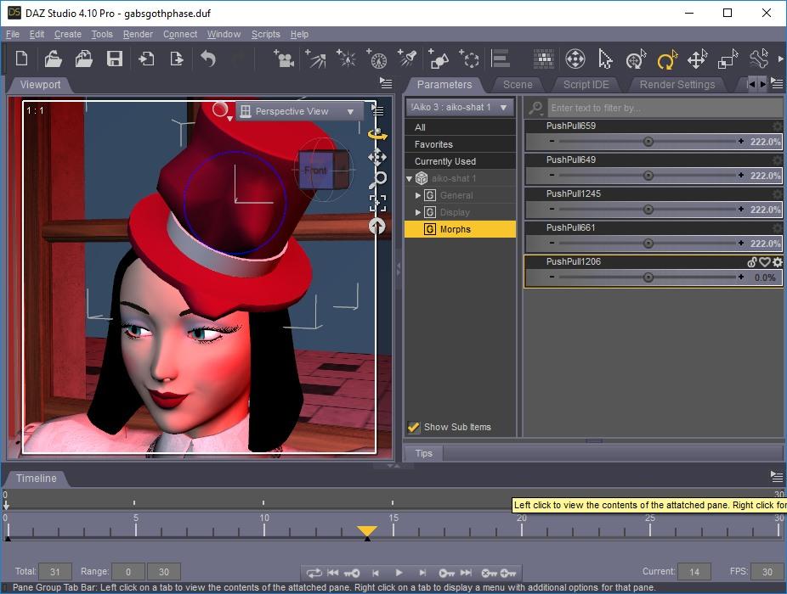This screenshot has height=594, width=787.
Task: Toggle timeline loop playback button
Action: [314, 573]
